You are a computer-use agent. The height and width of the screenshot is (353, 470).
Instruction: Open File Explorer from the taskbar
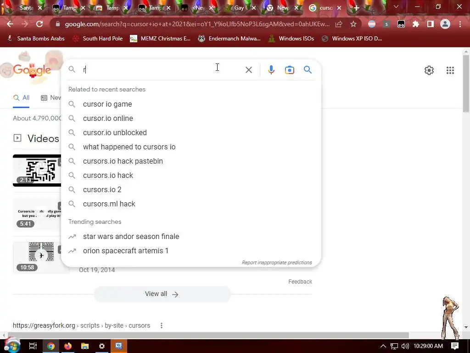pyautogui.click(x=85, y=346)
